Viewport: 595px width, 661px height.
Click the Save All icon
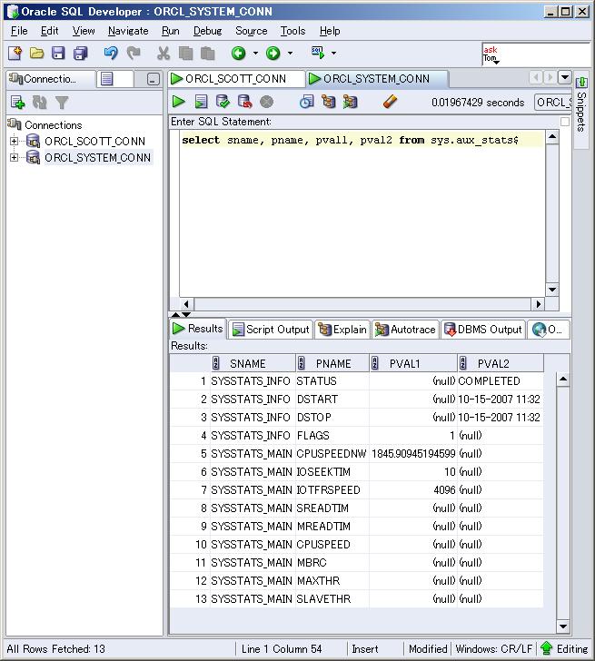pyautogui.click(x=80, y=53)
